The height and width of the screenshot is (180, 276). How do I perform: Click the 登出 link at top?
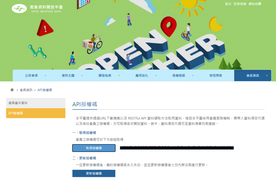click(228, 4)
